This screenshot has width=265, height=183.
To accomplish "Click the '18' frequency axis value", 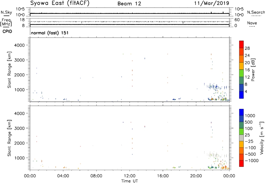I will (22, 20).
